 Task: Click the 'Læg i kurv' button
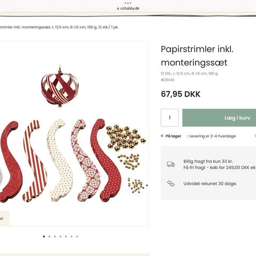click(x=219, y=118)
